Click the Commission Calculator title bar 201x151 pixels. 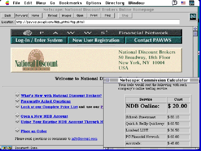click(x=151, y=80)
